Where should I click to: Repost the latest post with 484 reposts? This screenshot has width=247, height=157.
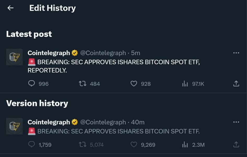coord(82,84)
